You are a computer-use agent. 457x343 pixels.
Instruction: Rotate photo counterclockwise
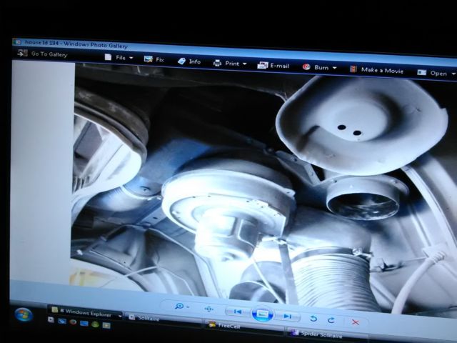point(313,319)
